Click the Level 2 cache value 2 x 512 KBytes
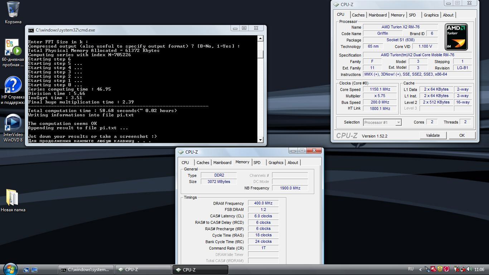The width and height of the screenshot is (489, 275). click(436, 102)
